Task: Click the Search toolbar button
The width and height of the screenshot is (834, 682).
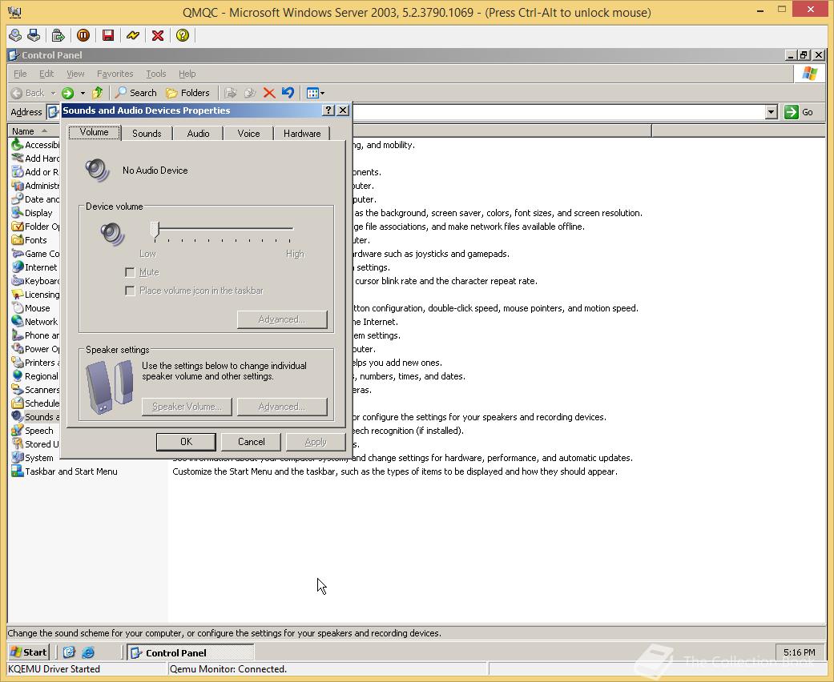Action: [136, 93]
